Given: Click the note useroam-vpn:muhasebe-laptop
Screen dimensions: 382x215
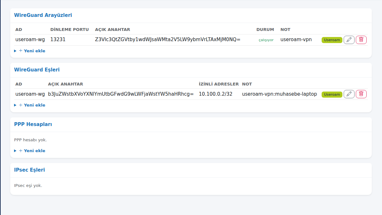Looking at the screenshot, I should point(279,94).
